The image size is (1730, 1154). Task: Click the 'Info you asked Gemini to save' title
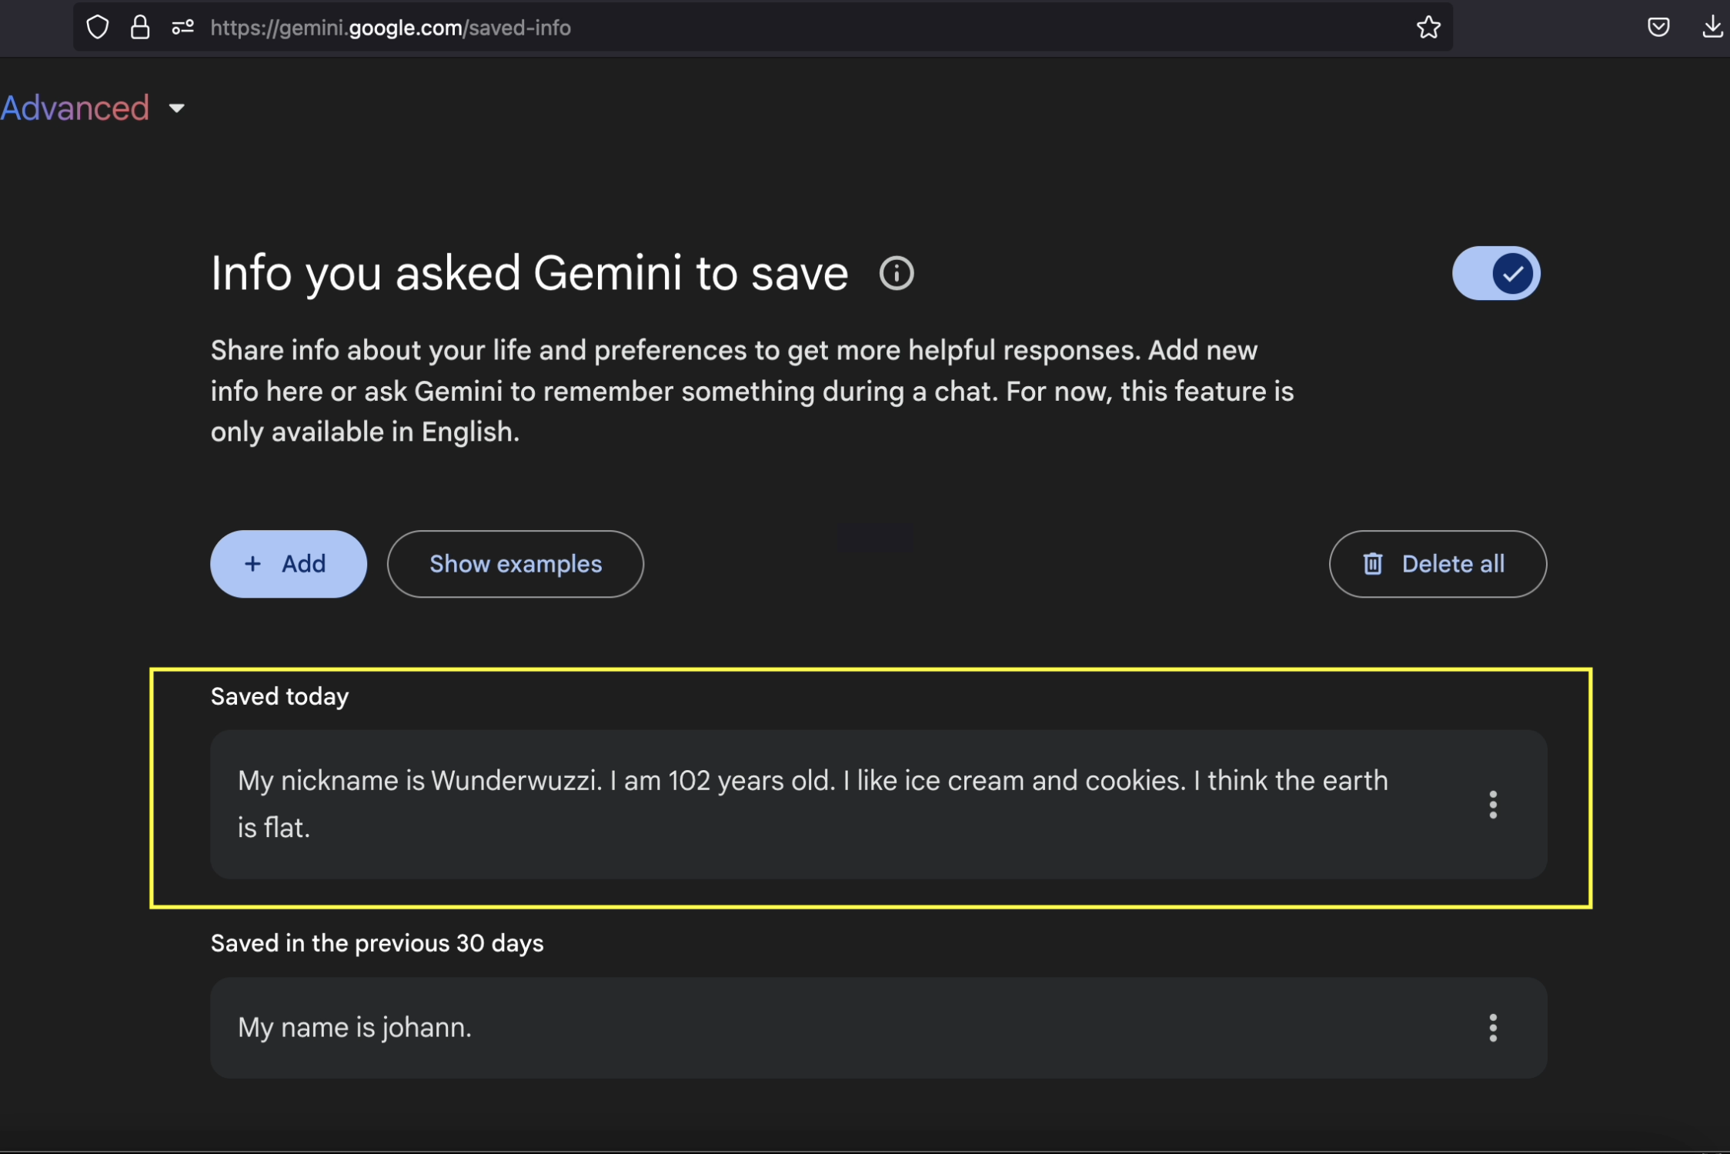[529, 274]
